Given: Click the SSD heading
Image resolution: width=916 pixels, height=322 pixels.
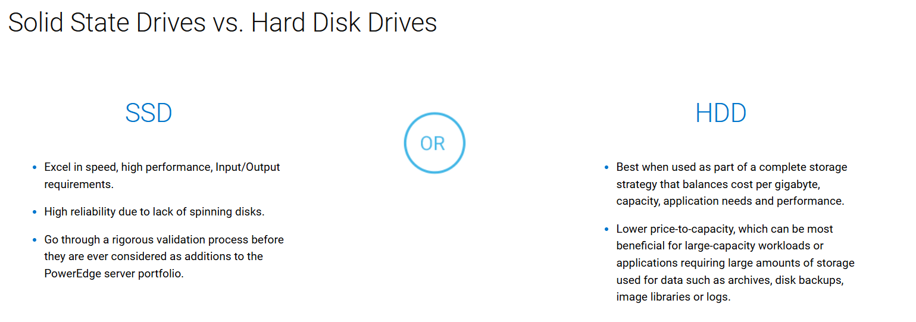Looking at the screenshot, I should click(148, 113).
